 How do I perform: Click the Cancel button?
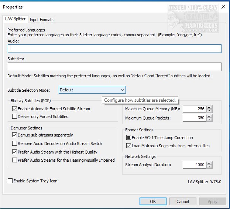click(x=182, y=202)
